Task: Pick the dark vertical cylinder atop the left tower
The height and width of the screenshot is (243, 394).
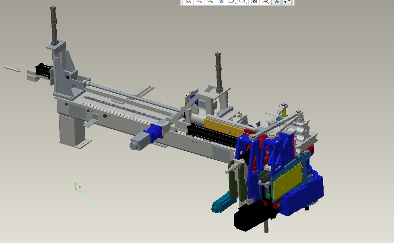Action: click(x=54, y=25)
